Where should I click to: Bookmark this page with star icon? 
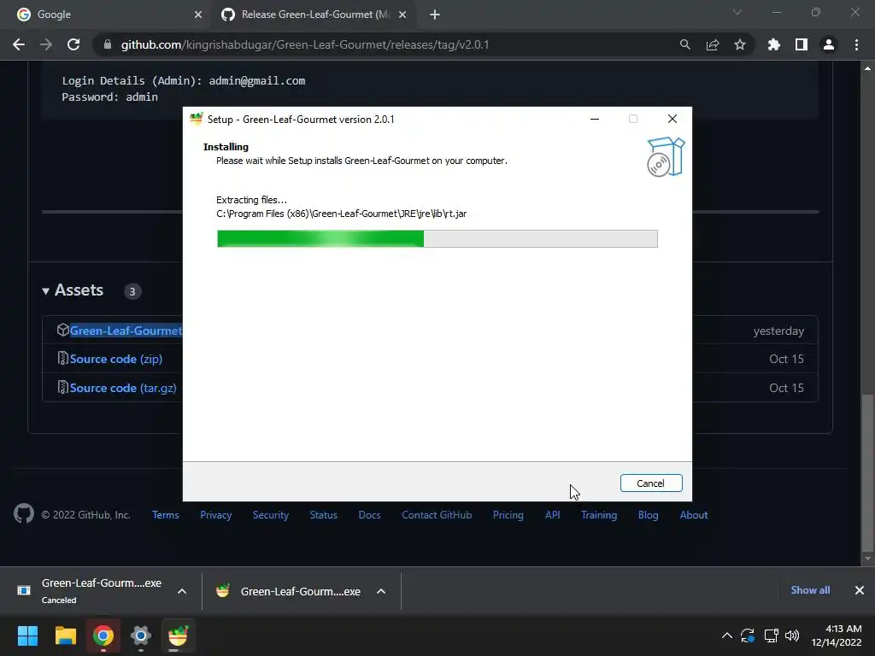[739, 44]
